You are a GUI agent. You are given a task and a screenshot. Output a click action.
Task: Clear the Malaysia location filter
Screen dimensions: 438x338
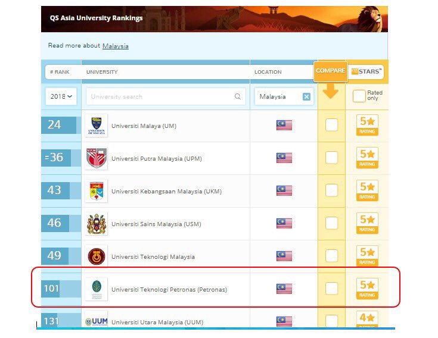(x=306, y=96)
